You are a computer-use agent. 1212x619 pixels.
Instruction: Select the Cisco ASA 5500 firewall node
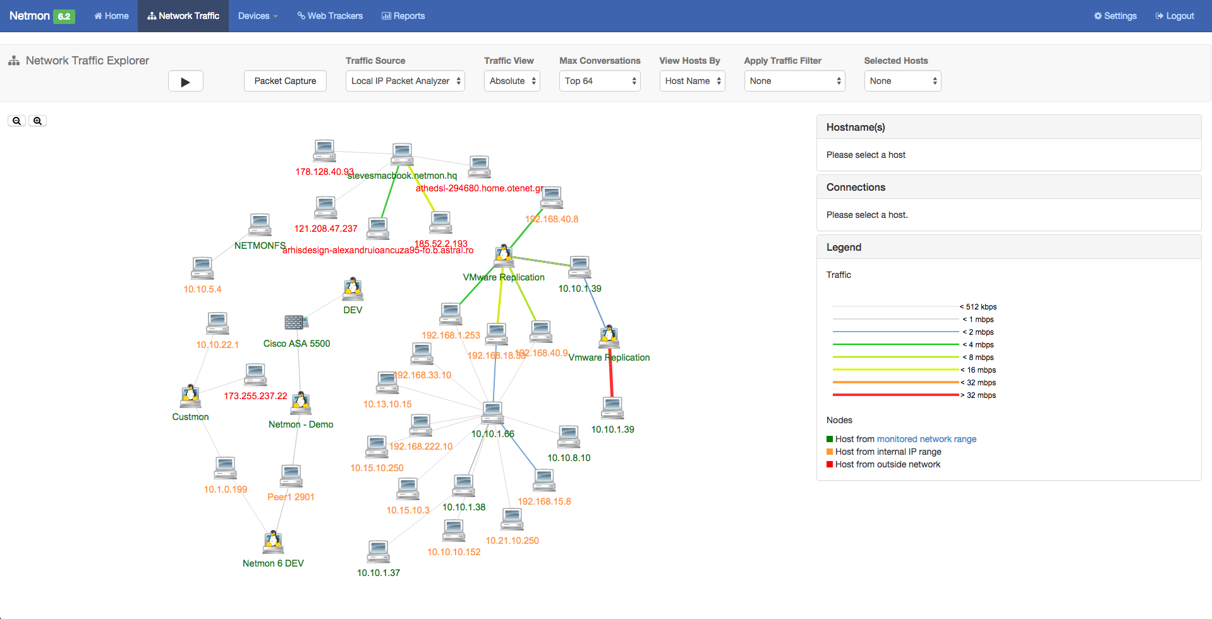coord(296,322)
